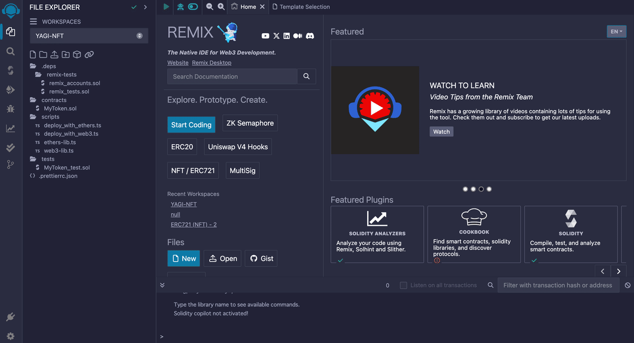Toggle terminal panel with double chevron
Image resolution: width=634 pixels, height=343 pixels.
pos(162,285)
